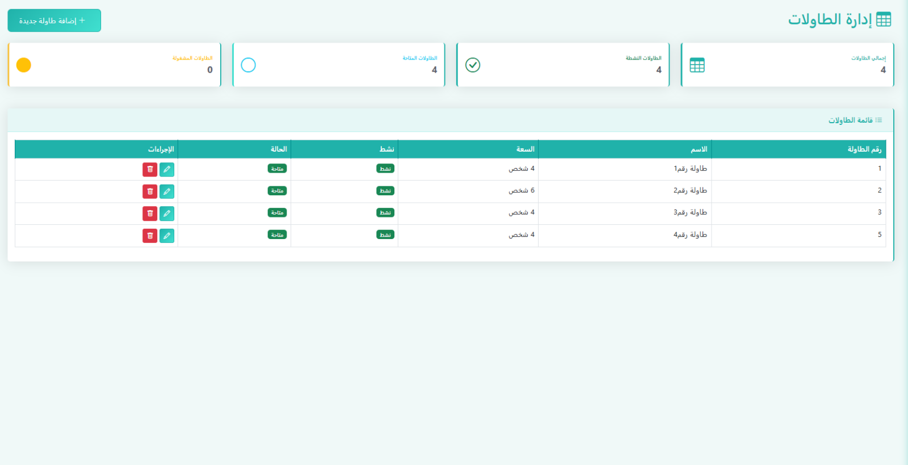
Task: Click the متاحة status badge for طاولة رقم2
Action: [277, 191]
